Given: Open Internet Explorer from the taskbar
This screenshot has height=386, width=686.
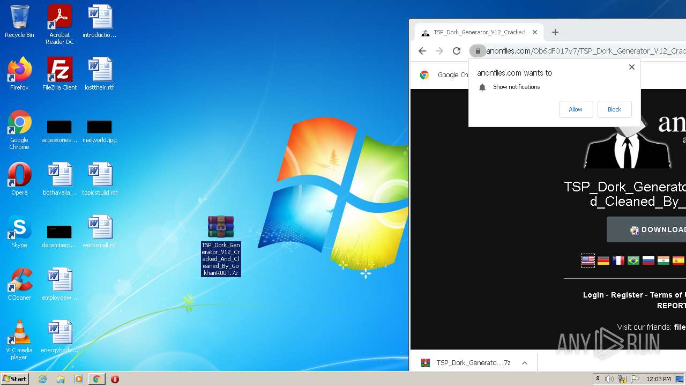Looking at the screenshot, I should point(43,379).
